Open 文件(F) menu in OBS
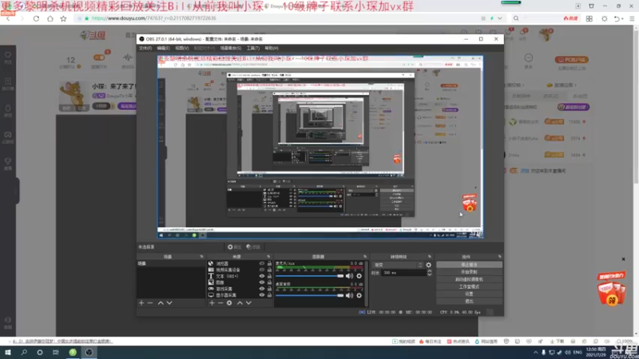This screenshot has height=359, width=639. [x=145, y=48]
